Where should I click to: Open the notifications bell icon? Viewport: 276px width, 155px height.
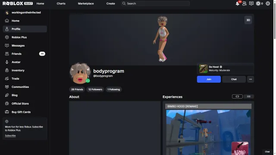[x=238, y=3]
